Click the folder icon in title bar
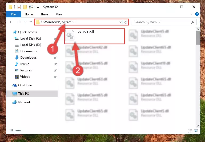The height and width of the screenshot is (142, 205). pos(10,7)
